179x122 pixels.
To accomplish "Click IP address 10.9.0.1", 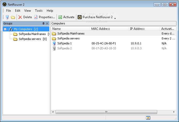I will (x=136, y=43).
